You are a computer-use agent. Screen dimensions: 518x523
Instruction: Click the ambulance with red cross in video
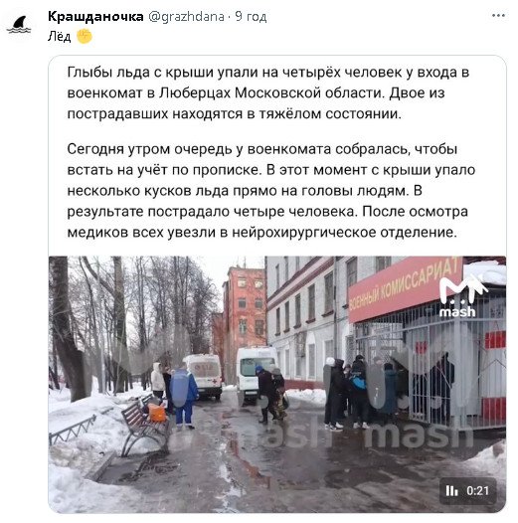click(204, 376)
